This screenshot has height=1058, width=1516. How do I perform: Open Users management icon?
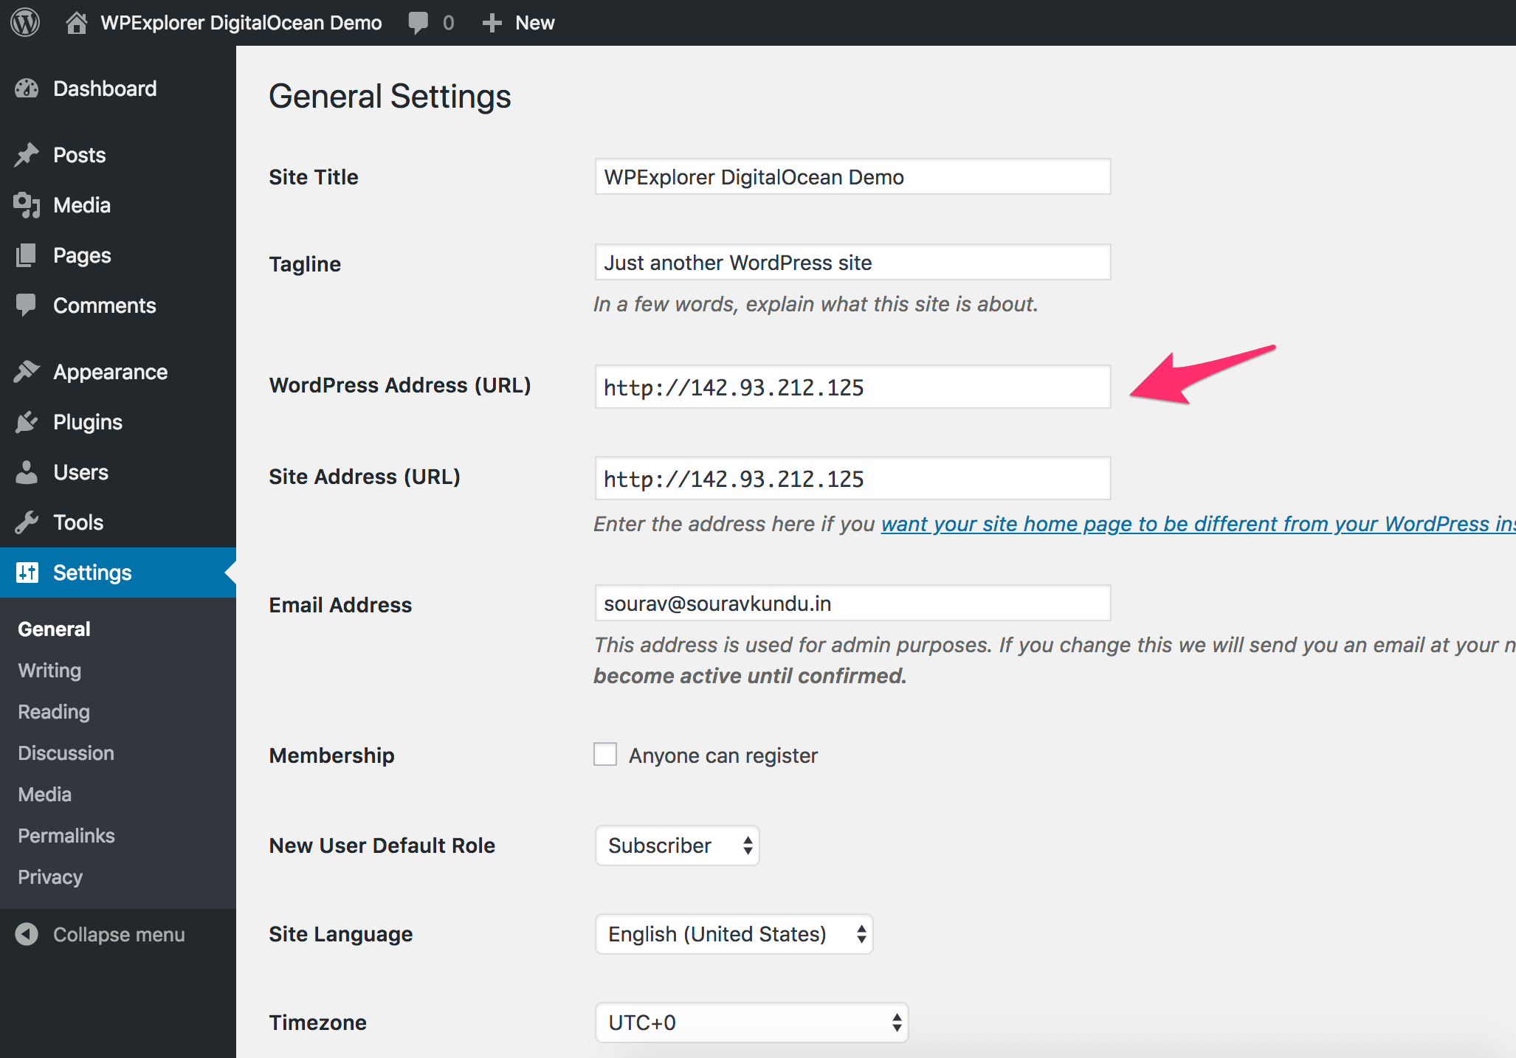[x=27, y=472]
